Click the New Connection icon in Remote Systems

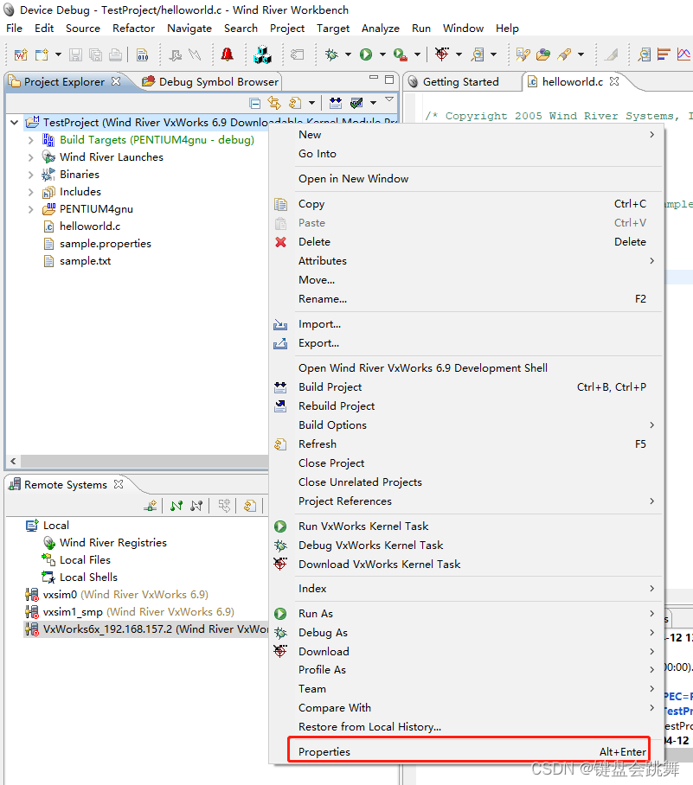149,506
